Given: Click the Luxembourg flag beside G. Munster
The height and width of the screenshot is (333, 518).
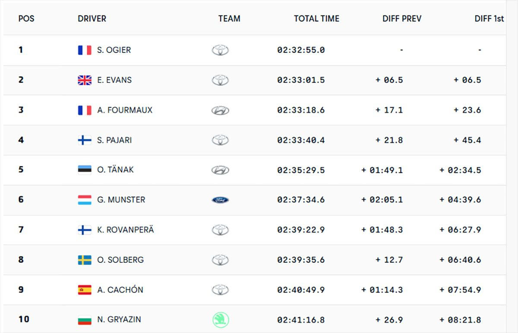Looking at the screenshot, I should pos(85,200).
